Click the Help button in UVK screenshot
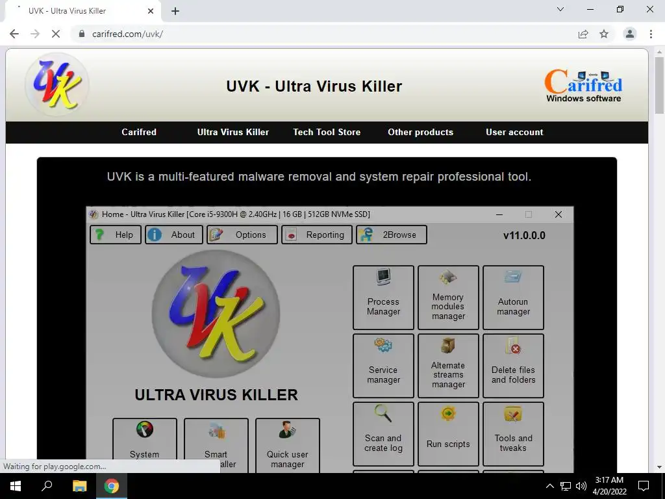This screenshot has height=499, width=665. tap(116, 235)
